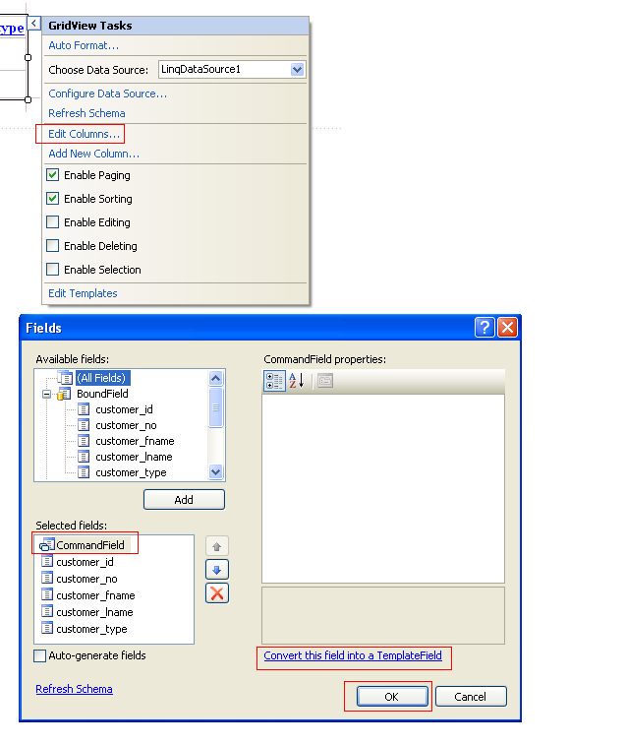Image resolution: width=626 pixels, height=745 pixels.
Task: Click the Categorized view icon in properties
Action: coord(275,381)
